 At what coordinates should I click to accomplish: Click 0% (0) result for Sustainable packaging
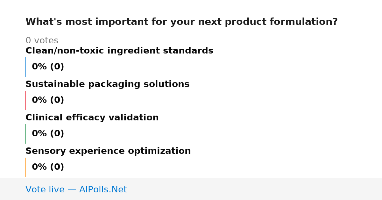(x=48, y=100)
